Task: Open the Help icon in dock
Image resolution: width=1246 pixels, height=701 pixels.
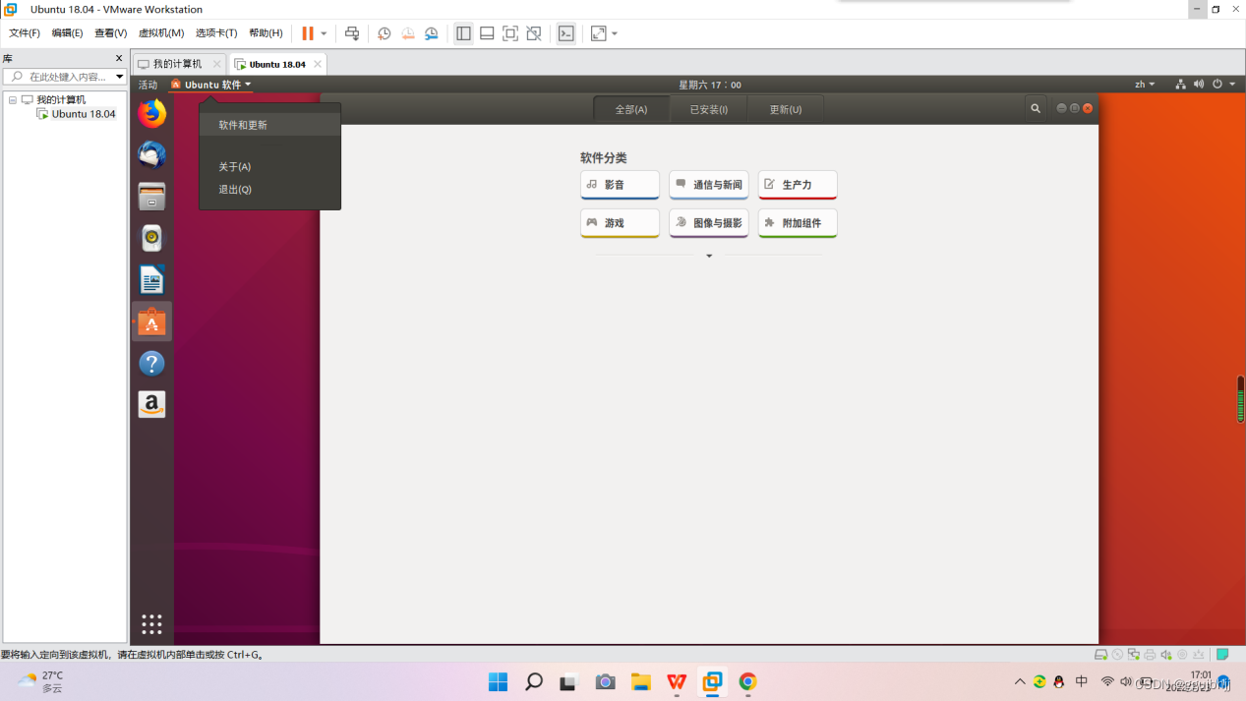Action: [x=151, y=364]
